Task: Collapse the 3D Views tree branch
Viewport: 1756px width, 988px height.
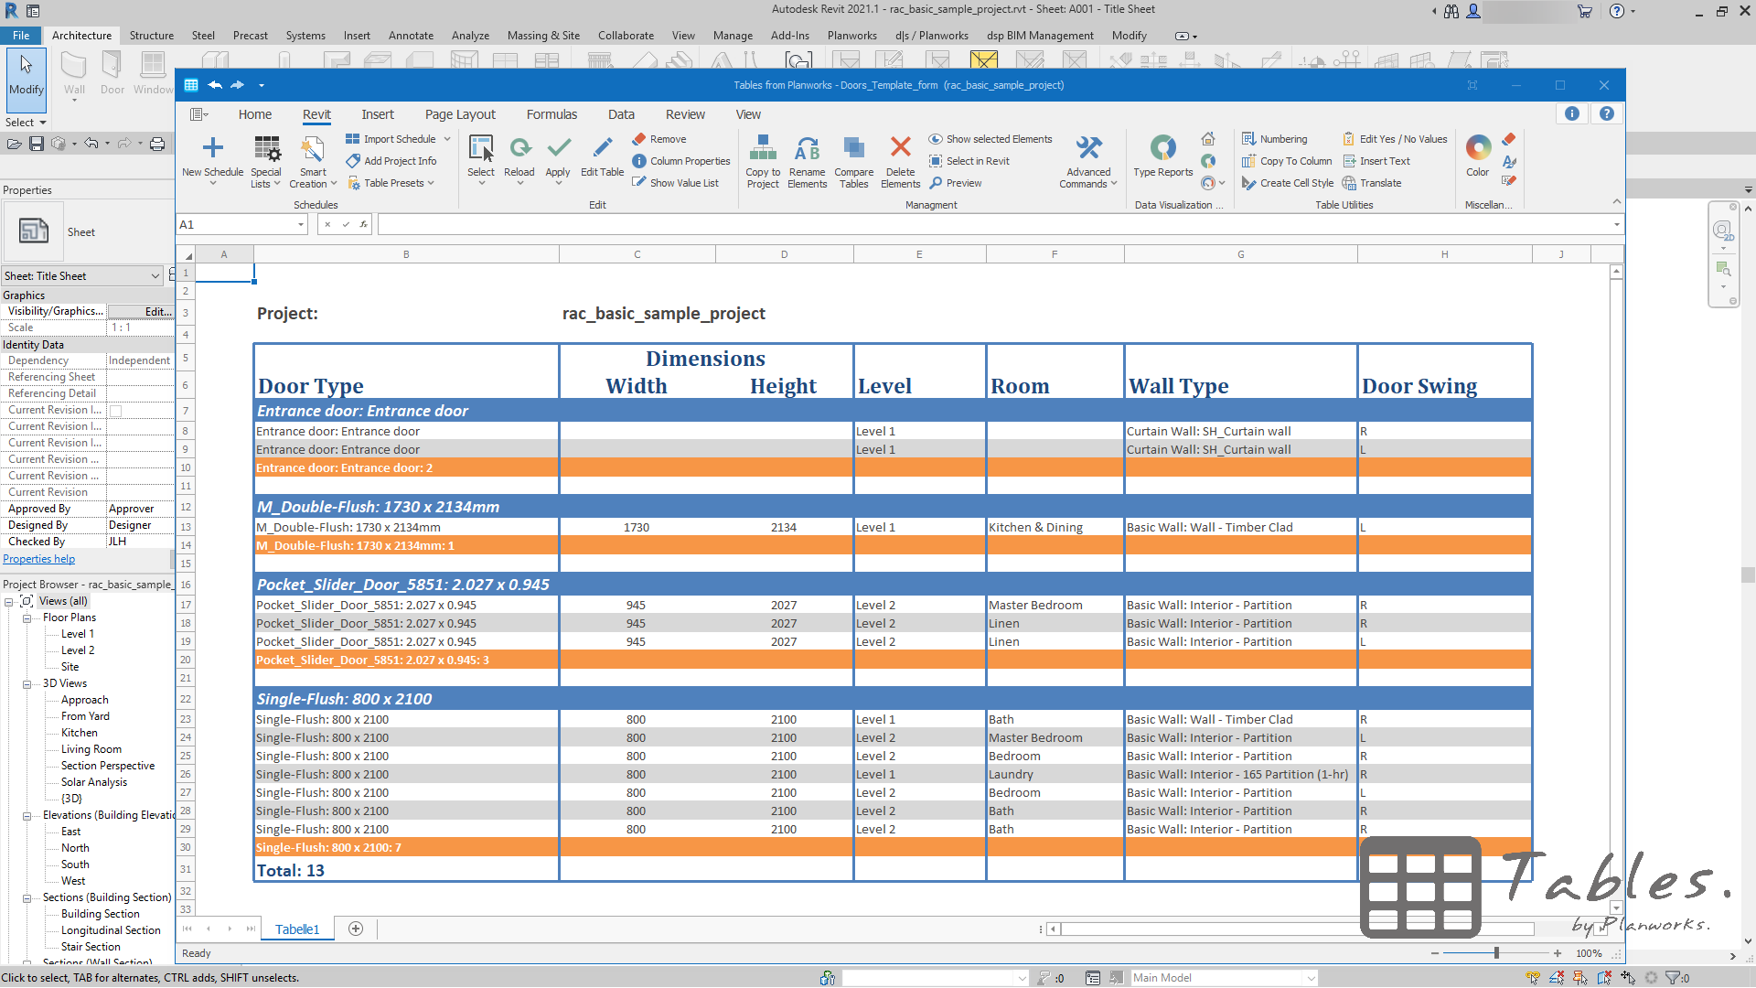Action: pyautogui.click(x=26, y=682)
